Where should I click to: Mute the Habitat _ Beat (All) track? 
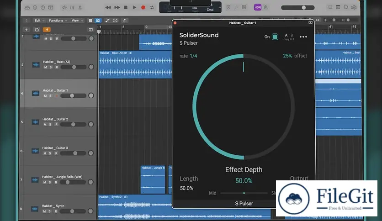click(45, 67)
